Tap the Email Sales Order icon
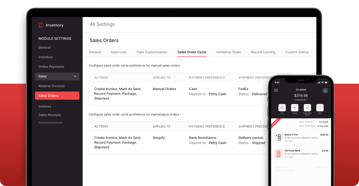The height and width of the screenshot is (186, 359). point(307,107)
